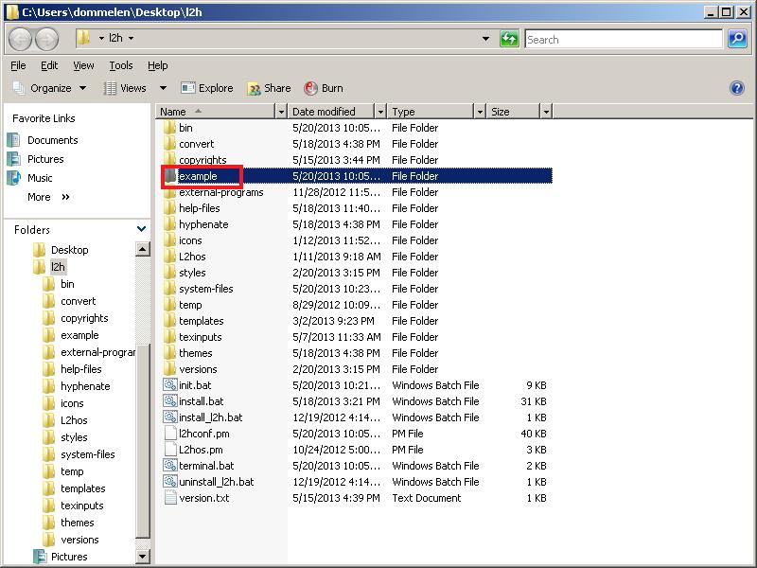Open the Tools menu
Image resolution: width=757 pixels, height=568 pixels.
[x=121, y=65]
